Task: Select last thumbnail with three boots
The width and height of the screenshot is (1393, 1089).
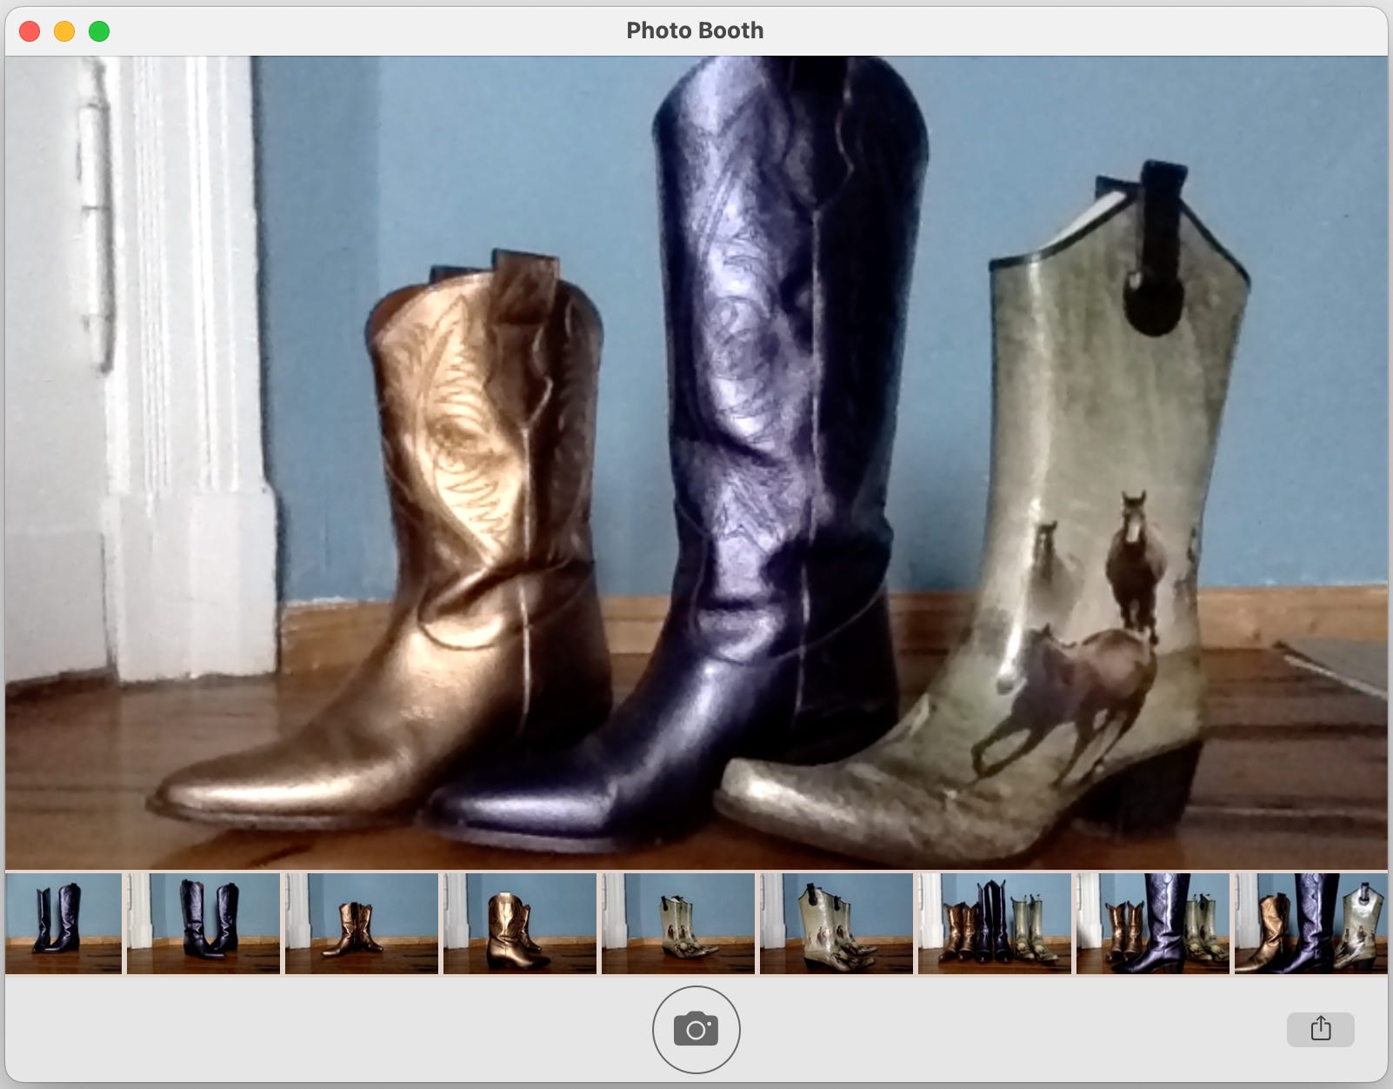Action: click(x=1311, y=923)
